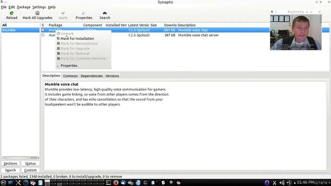Image resolution: width=331 pixels, height=186 pixels.
Task: Sort by the Latest Version column header
Action: click(139, 25)
